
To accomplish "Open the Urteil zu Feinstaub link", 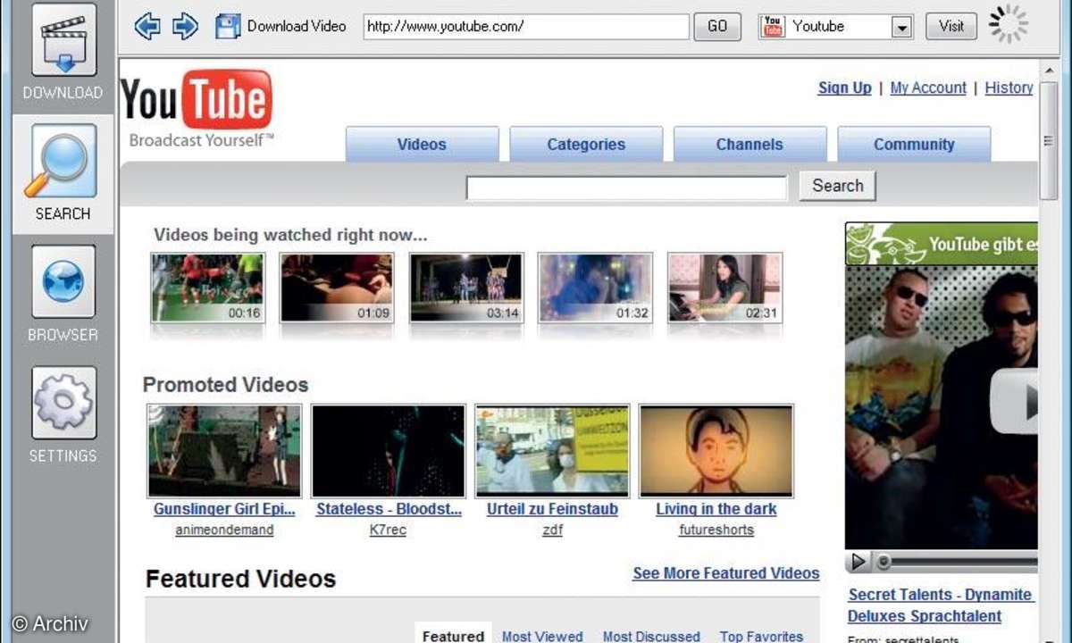I will (x=552, y=509).
